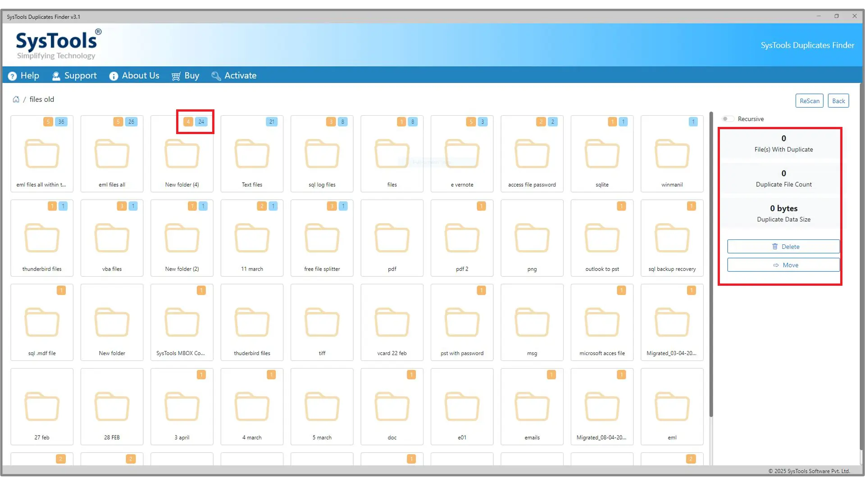Viewport: 865px width, 486px height.
Task: Select the 'vcard 22 feb' folder thumbnail
Action: (392, 322)
